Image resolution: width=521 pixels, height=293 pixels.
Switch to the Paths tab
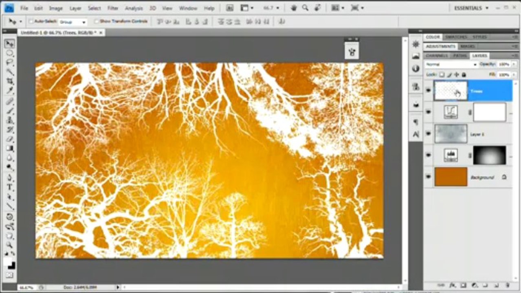(460, 55)
